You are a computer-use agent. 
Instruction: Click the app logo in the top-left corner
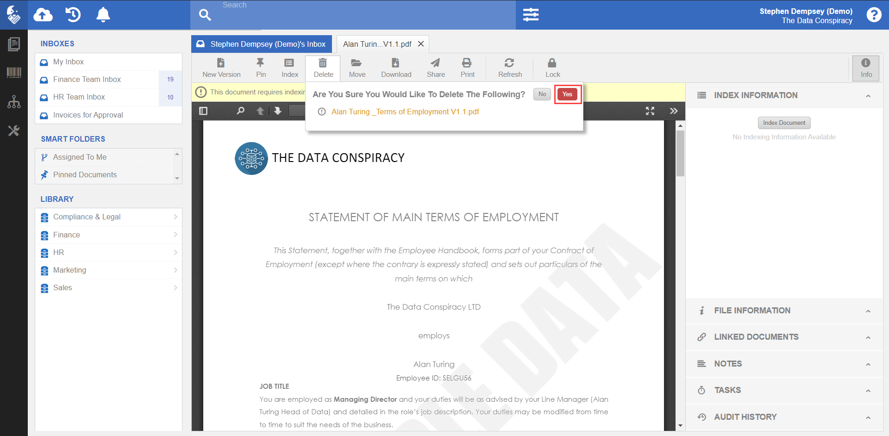tap(14, 15)
